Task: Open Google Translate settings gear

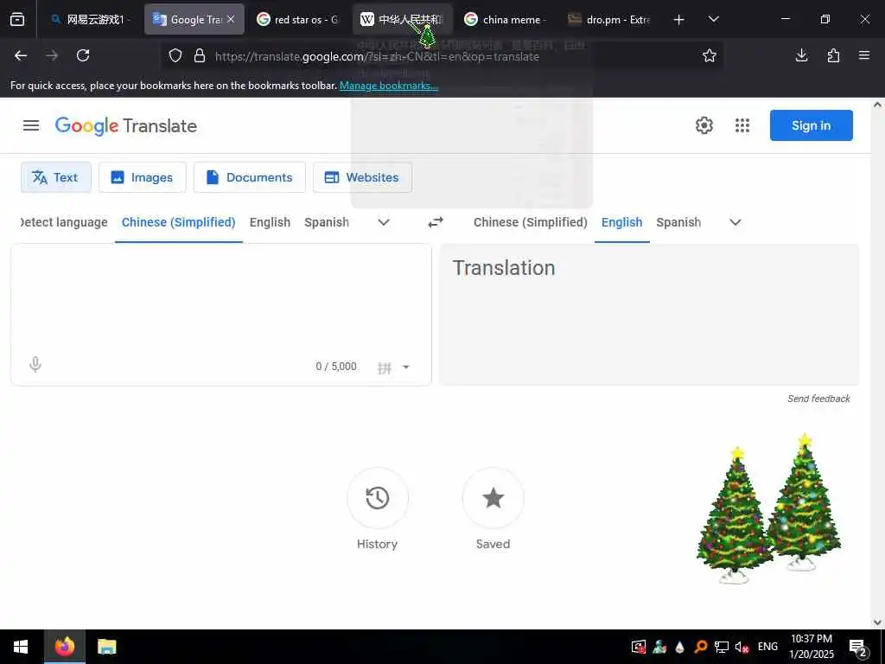Action: coord(704,125)
